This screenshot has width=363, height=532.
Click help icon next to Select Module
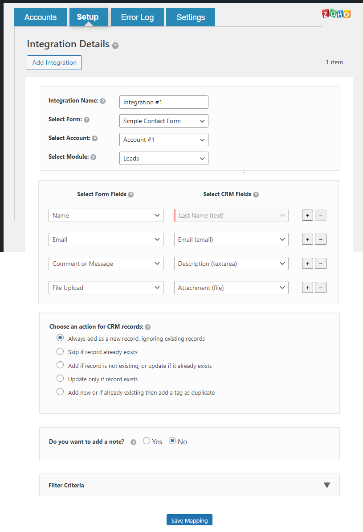click(93, 157)
